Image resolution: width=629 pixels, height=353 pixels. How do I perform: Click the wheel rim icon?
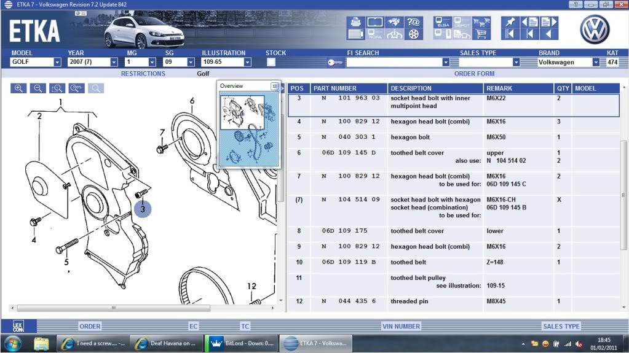coord(413,34)
